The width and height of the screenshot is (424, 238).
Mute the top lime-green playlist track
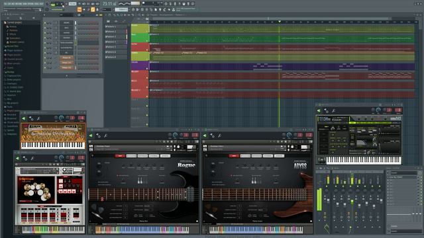[x=147, y=32]
